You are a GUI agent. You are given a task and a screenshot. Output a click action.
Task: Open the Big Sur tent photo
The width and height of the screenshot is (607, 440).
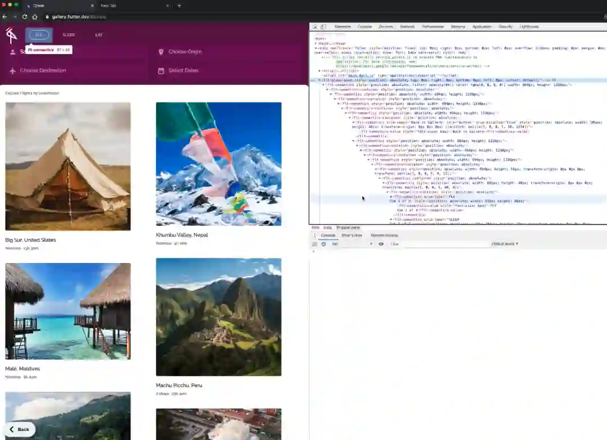point(68,166)
